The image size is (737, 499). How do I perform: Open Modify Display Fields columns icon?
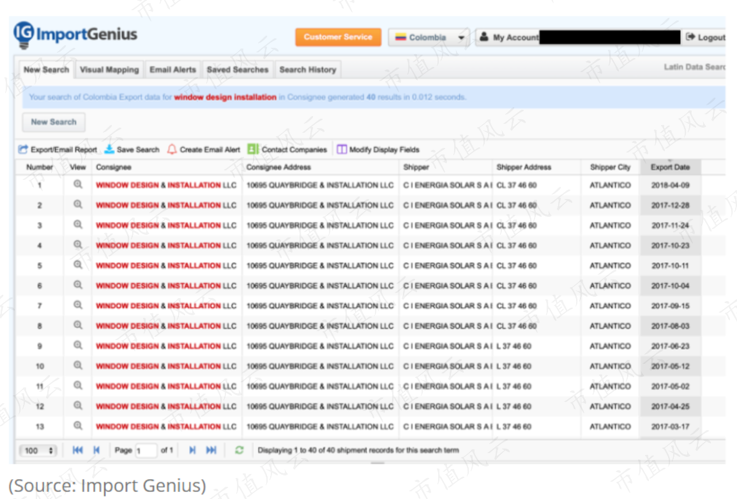(x=342, y=149)
